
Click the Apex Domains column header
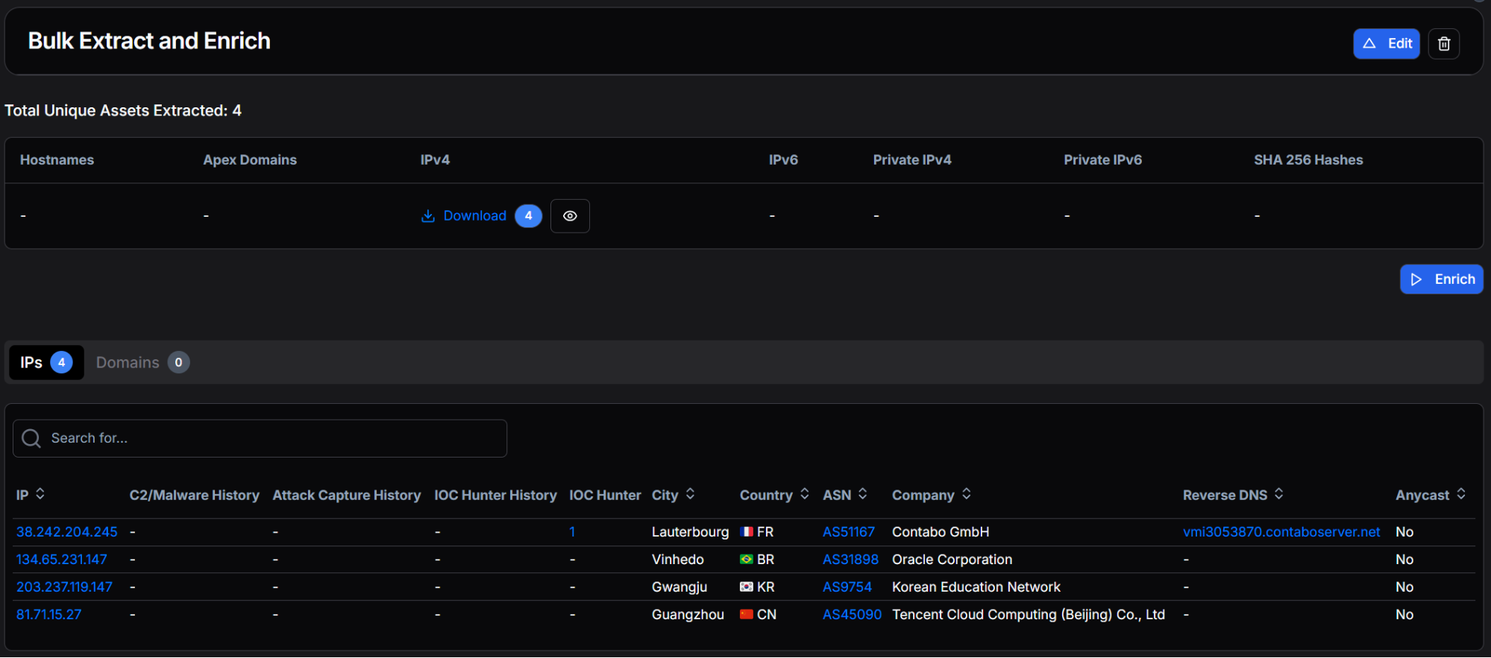click(x=250, y=160)
